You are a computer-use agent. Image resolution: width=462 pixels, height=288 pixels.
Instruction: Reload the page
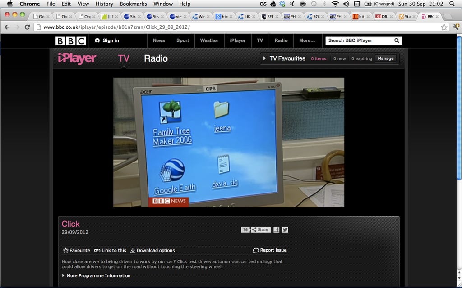pos(28,27)
